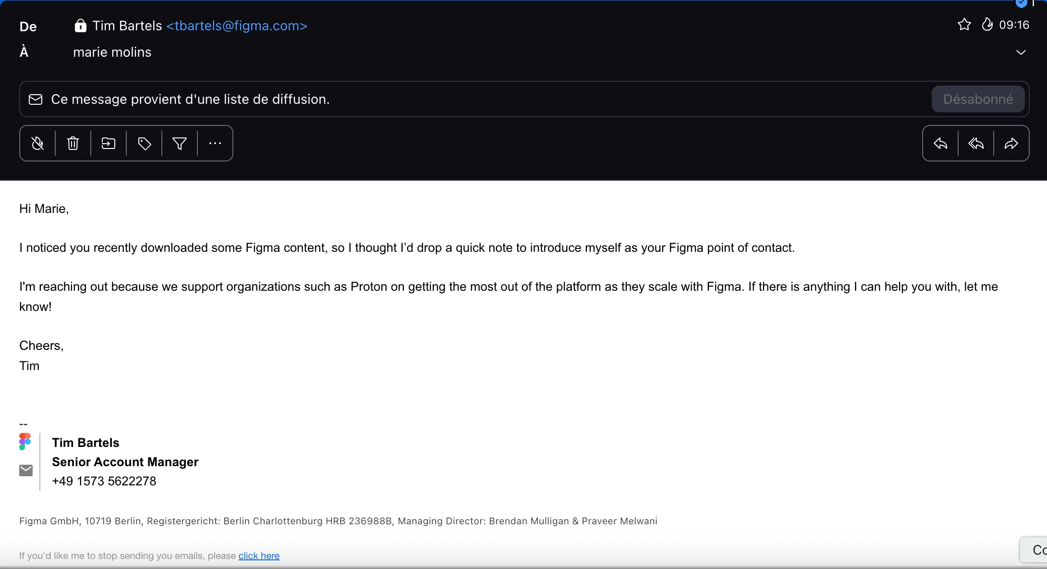Click the lock encryption icon by sender
This screenshot has width=1047, height=569.
coord(80,25)
